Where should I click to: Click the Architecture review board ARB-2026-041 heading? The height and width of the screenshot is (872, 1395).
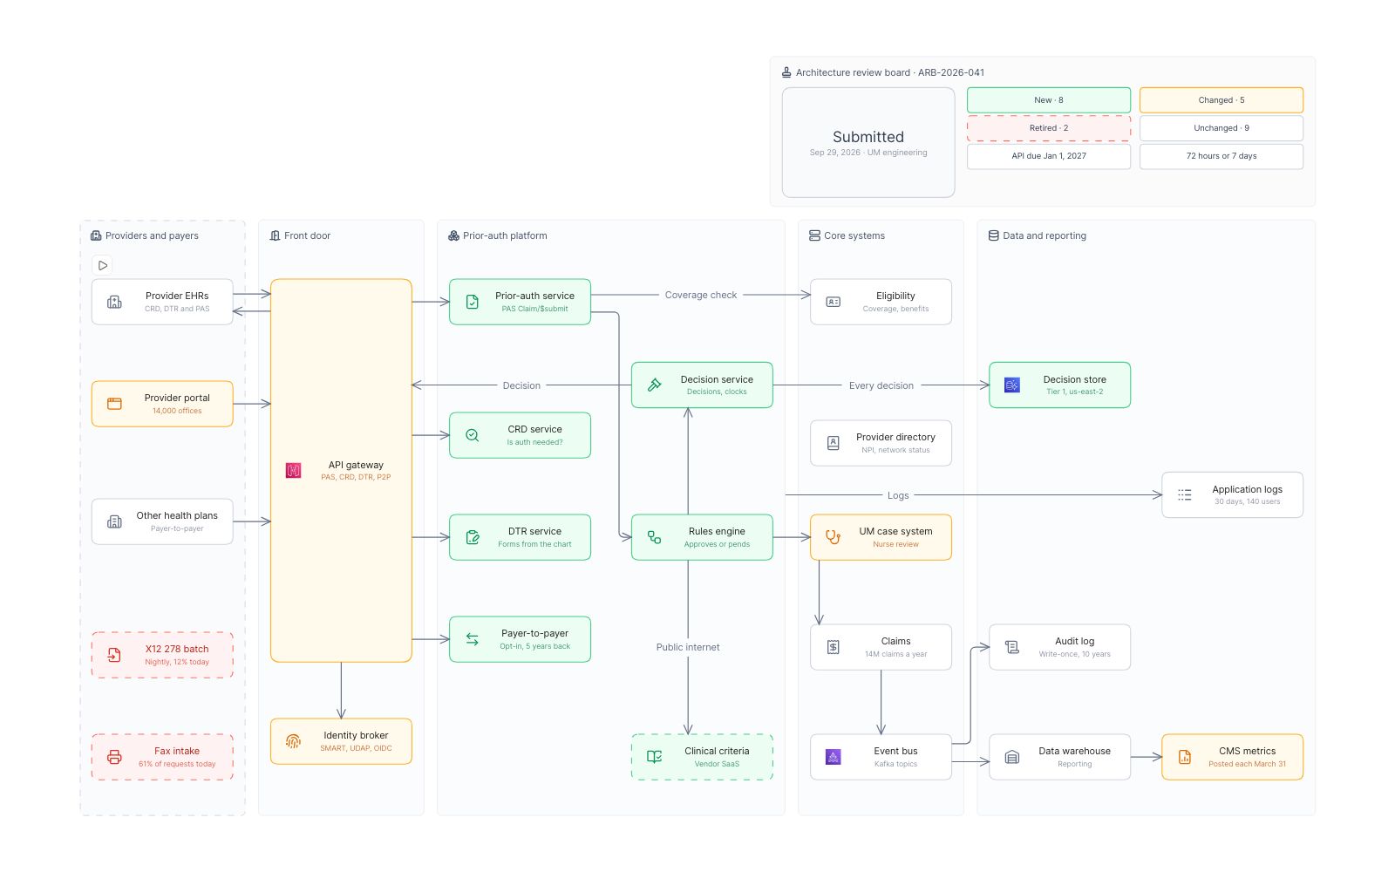(x=889, y=72)
